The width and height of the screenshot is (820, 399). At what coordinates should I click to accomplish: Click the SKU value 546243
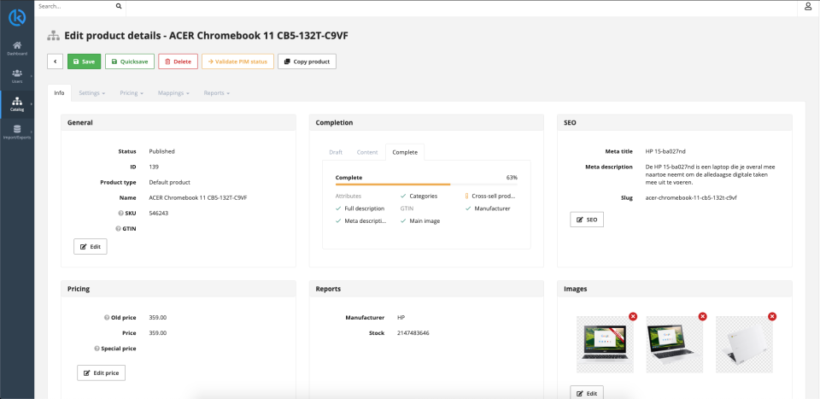click(159, 214)
